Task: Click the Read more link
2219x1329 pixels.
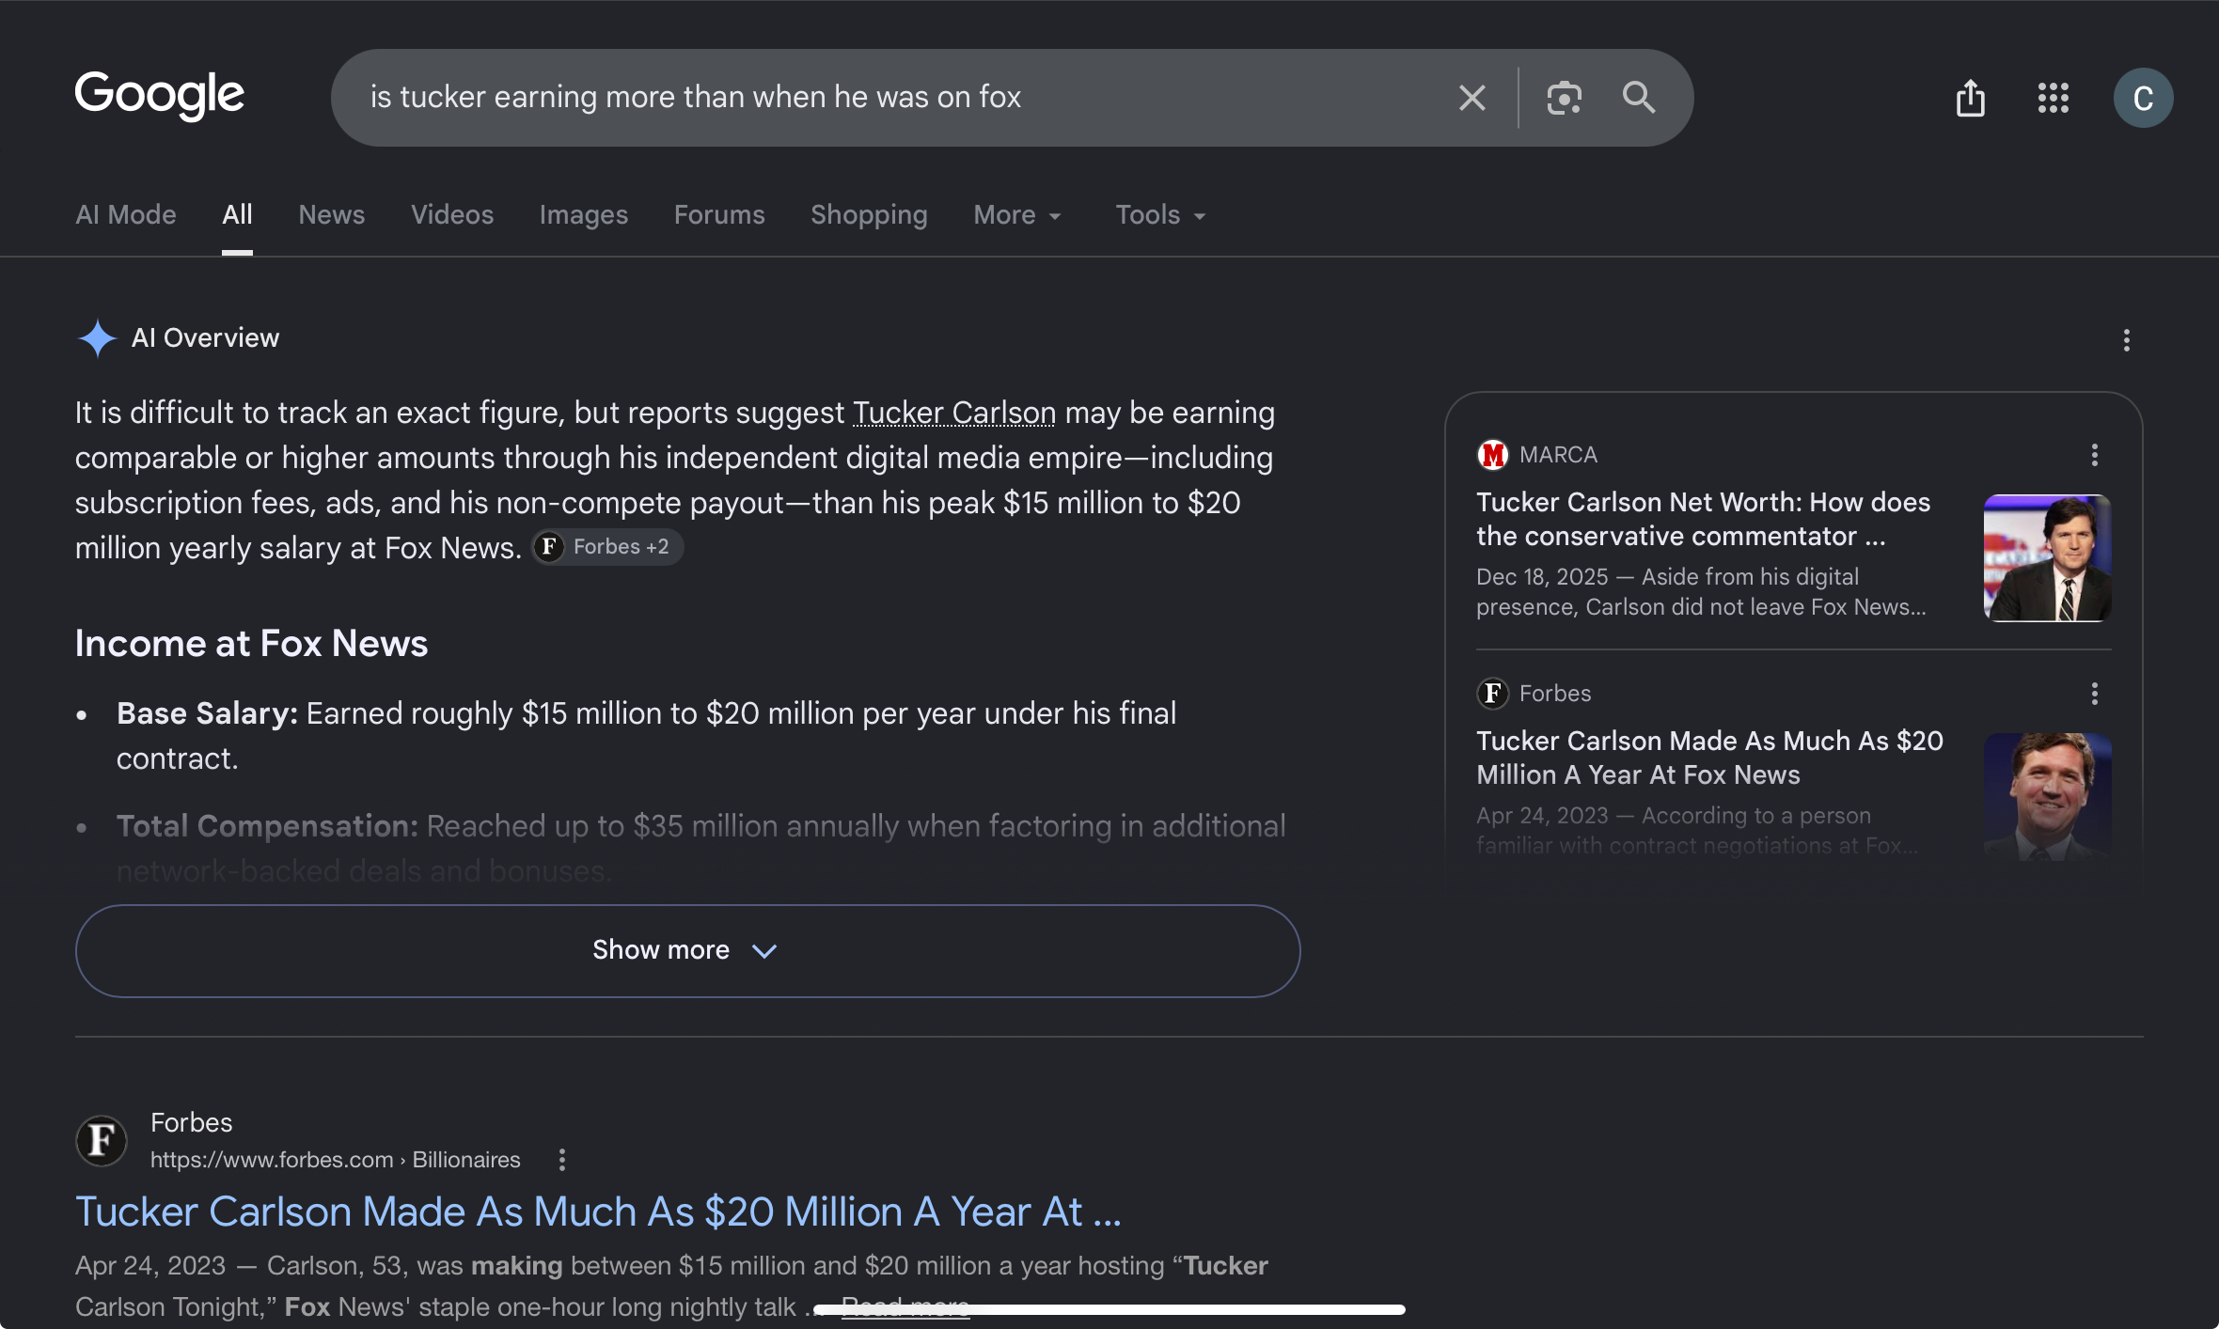Action: [x=905, y=1306]
